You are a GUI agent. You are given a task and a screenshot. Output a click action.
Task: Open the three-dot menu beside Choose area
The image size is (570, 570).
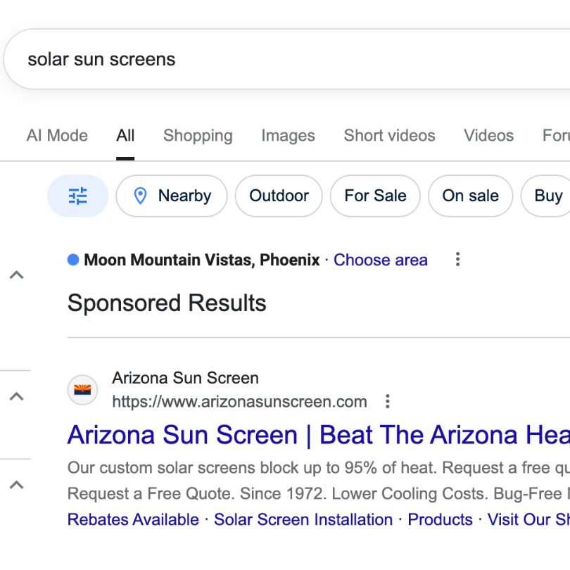click(457, 259)
